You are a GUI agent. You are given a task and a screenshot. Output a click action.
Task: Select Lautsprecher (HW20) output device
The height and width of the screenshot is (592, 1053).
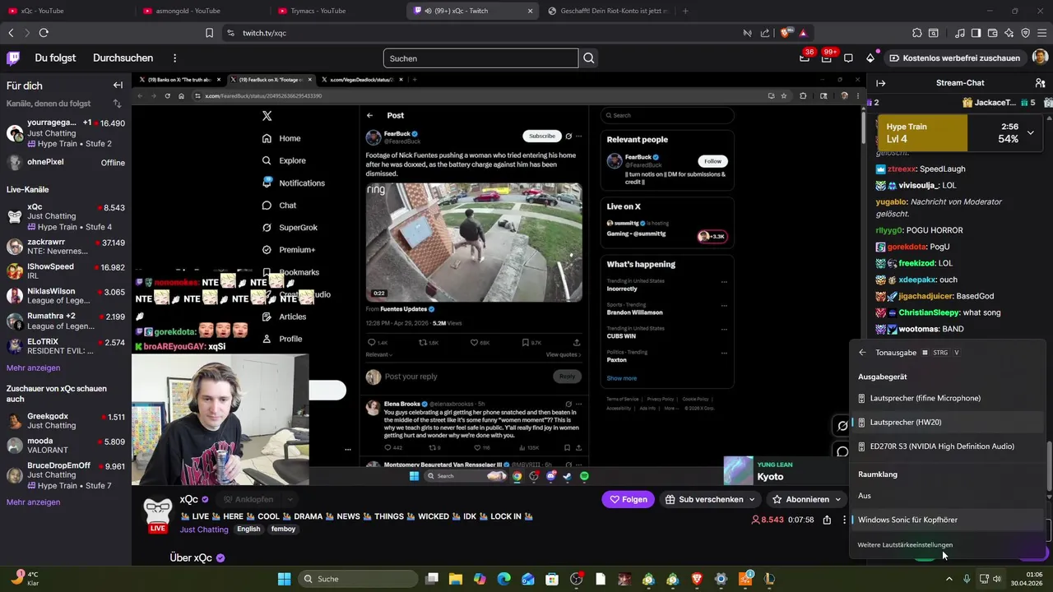948,422
